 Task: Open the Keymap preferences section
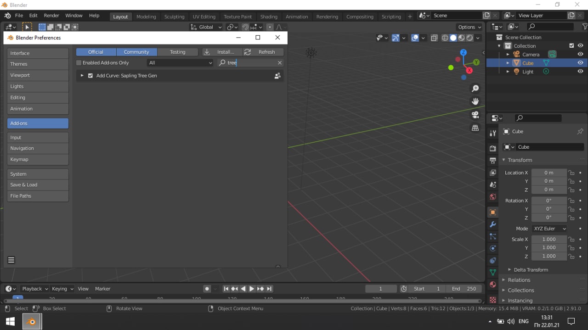pos(38,159)
